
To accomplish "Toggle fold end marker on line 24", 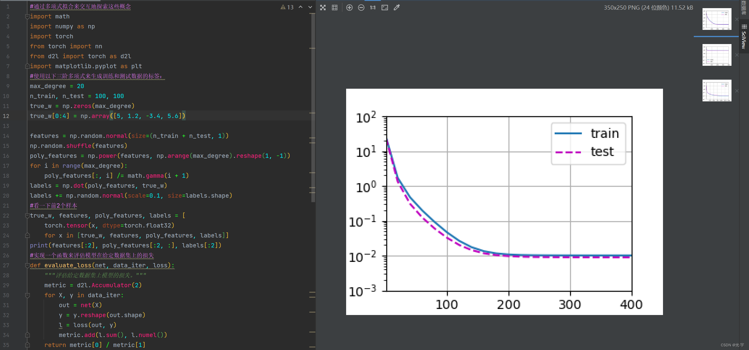I will pos(27,235).
